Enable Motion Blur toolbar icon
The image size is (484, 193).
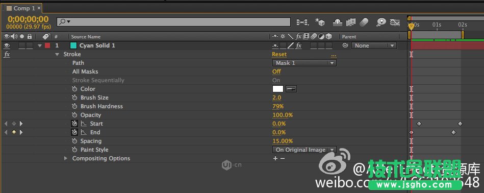click(x=364, y=22)
